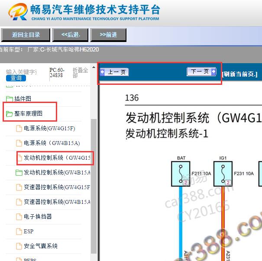Open the ESP document
262x261 pixels.
pyautogui.click(x=29, y=231)
